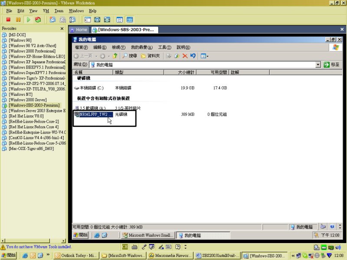Open the VMware VM menu
The width and height of the screenshot is (347, 260).
pos(46,11)
